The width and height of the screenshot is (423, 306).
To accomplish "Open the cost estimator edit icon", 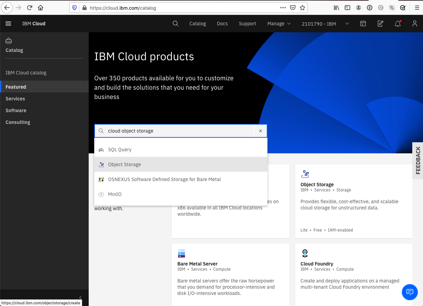I will point(380,24).
